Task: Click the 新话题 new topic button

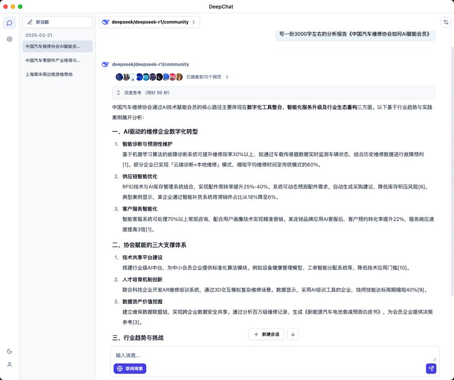Action: pyautogui.click(x=58, y=22)
